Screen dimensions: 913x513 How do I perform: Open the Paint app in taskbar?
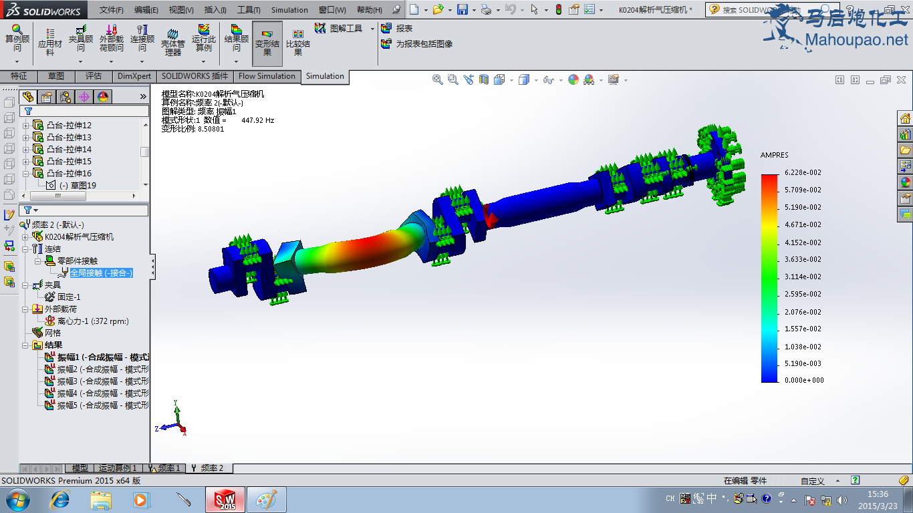click(267, 500)
